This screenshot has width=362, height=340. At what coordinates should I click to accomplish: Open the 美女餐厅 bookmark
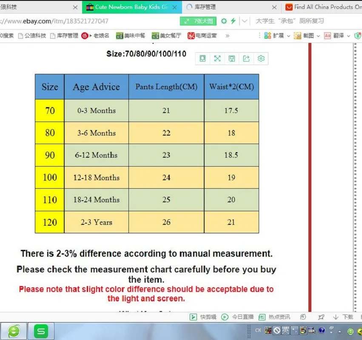pos(166,36)
